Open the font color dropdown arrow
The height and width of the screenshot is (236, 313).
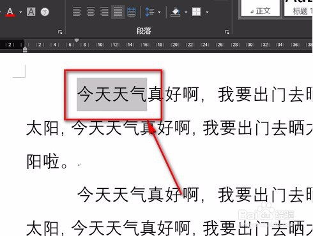pyautogui.click(x=20, y=12)
